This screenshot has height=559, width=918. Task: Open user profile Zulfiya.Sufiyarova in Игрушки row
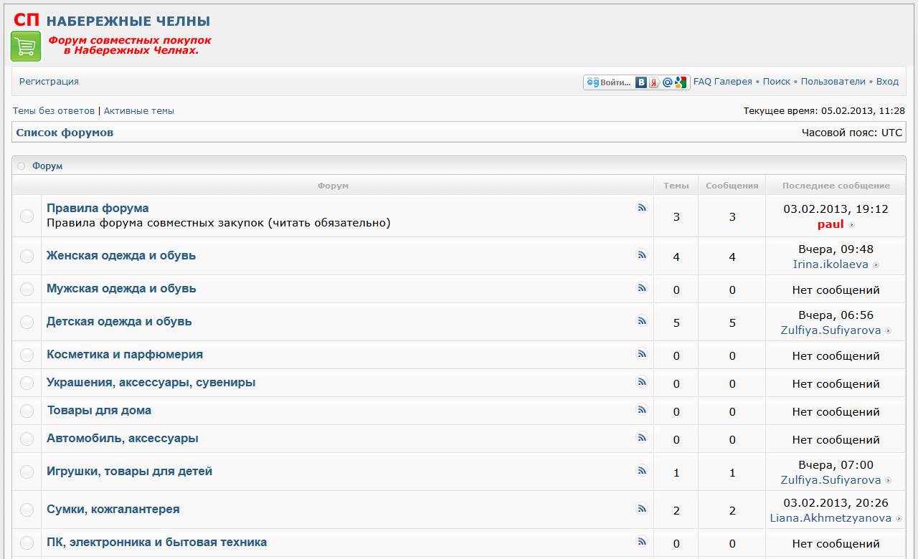(831, 480)
